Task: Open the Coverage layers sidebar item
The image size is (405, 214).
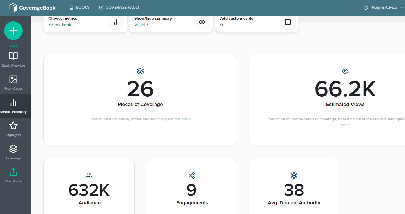Action: [13, 152]
